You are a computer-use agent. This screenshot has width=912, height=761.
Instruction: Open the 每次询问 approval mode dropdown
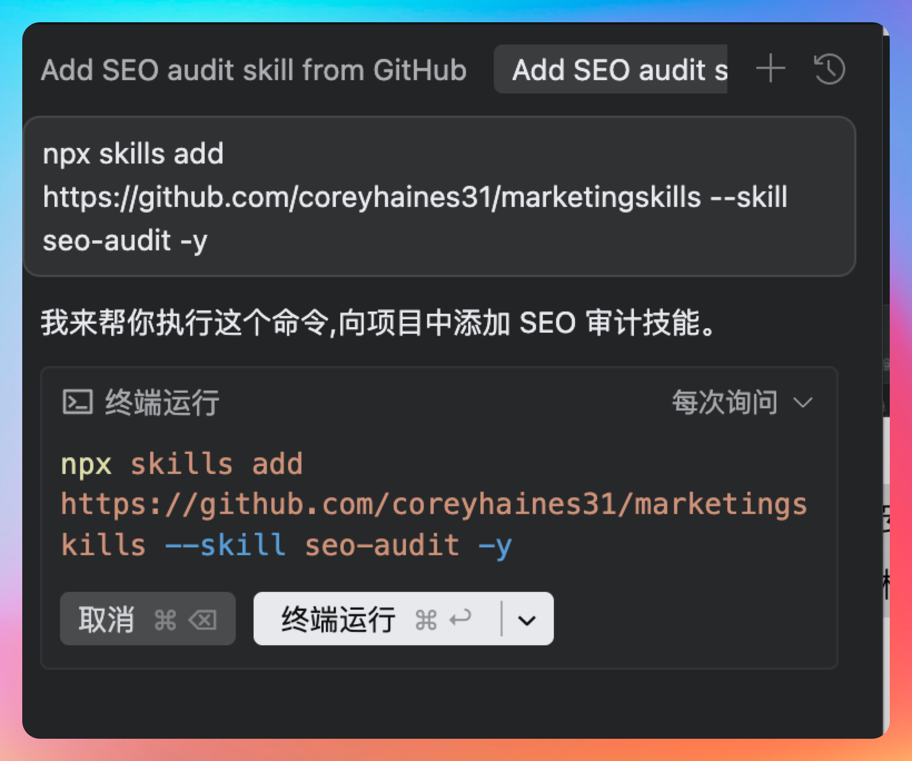(725, 402)
